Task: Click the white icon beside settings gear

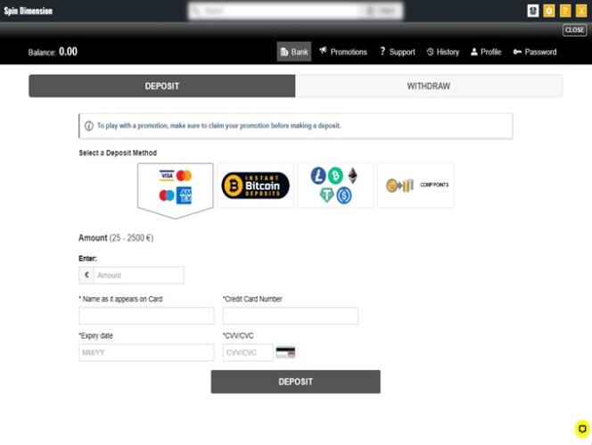Action: coord(533,11)
